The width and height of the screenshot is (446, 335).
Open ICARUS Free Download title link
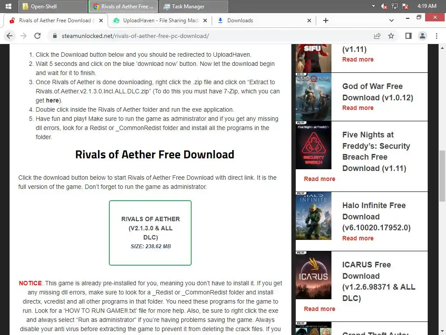378,281
